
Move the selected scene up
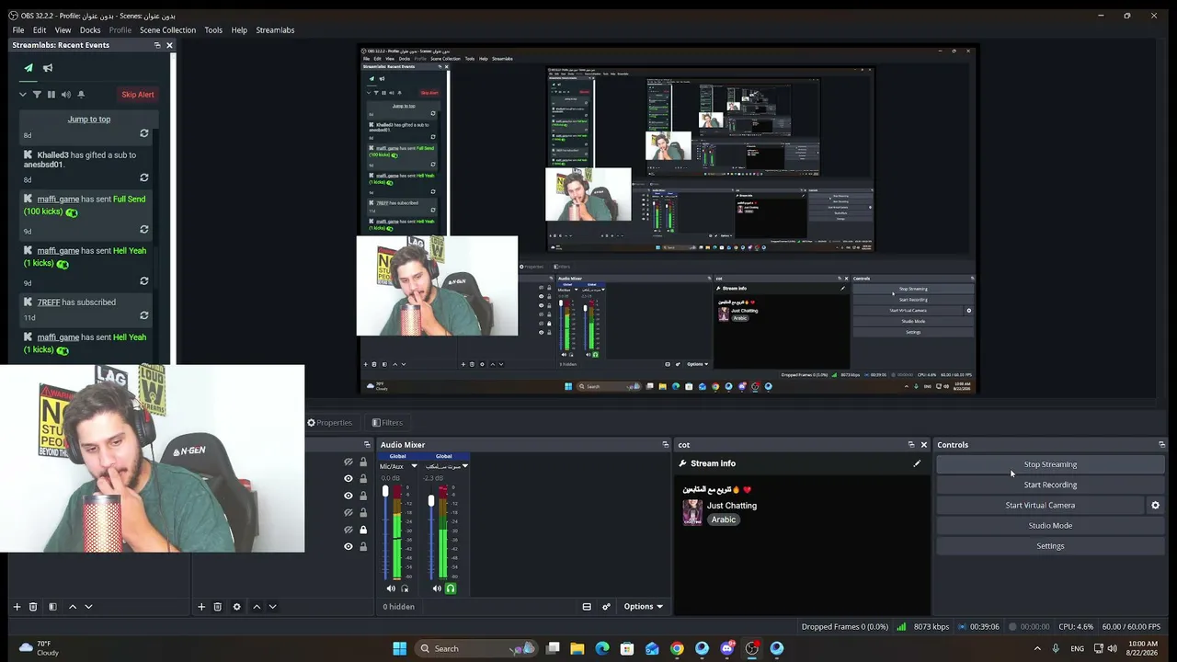click(x=73, y=607)
